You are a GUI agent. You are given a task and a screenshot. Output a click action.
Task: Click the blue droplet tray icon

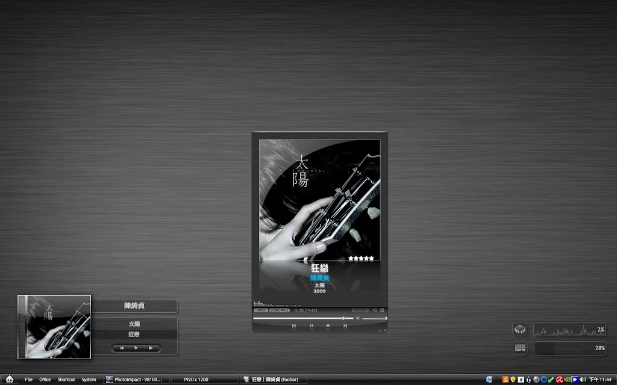tap(528, 380)
